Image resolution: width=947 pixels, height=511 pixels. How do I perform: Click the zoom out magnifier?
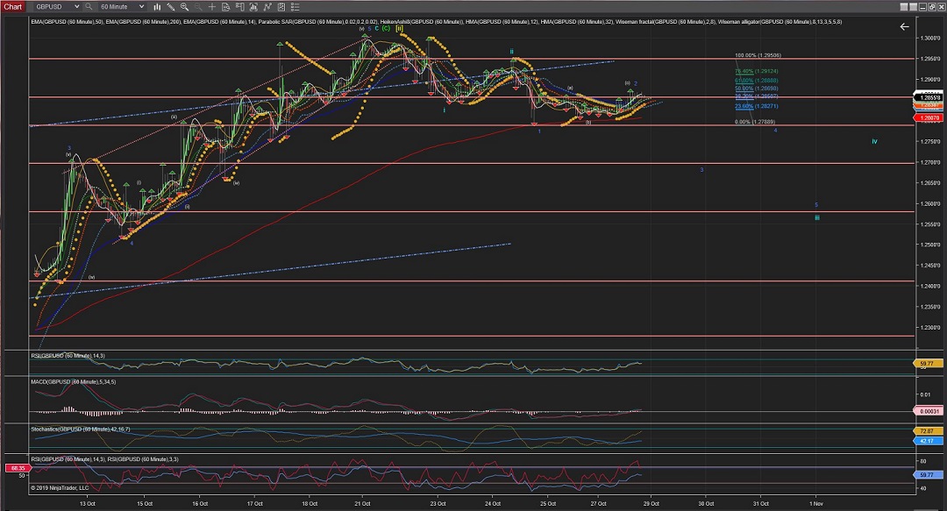(x=198, y=6)
